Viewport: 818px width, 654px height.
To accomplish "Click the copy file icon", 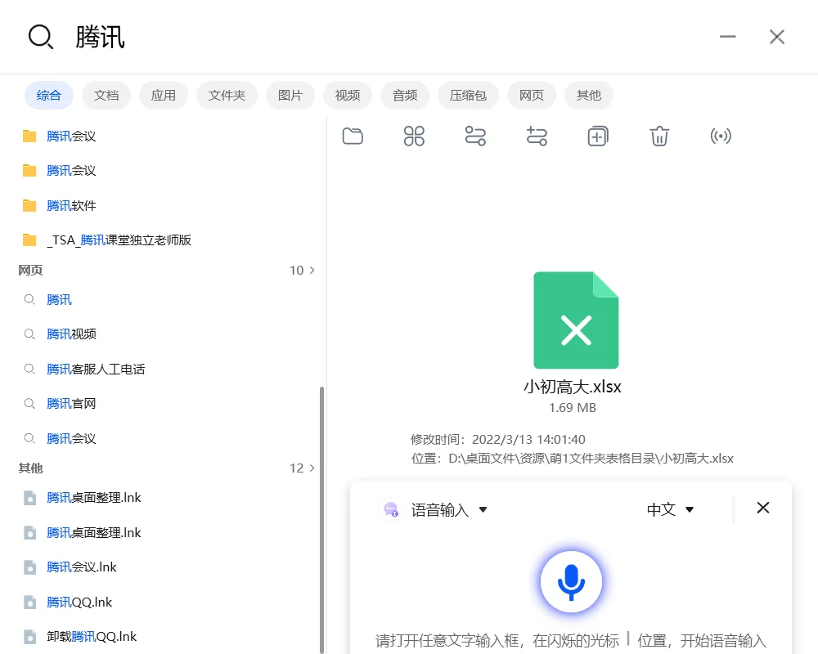I will click(598, 136).
